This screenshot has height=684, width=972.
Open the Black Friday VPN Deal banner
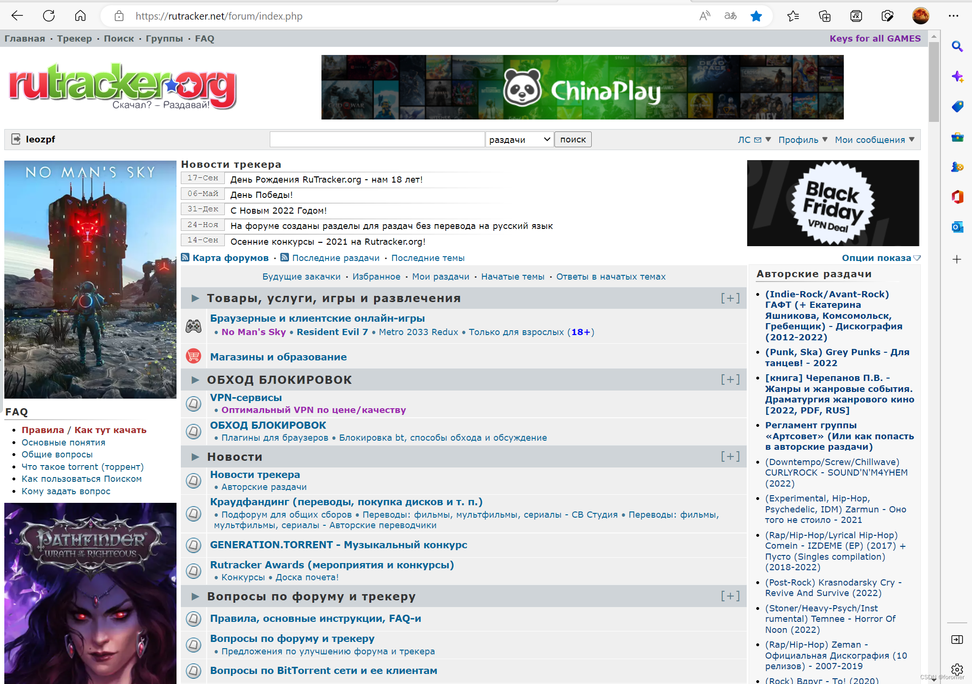(833, 203)
